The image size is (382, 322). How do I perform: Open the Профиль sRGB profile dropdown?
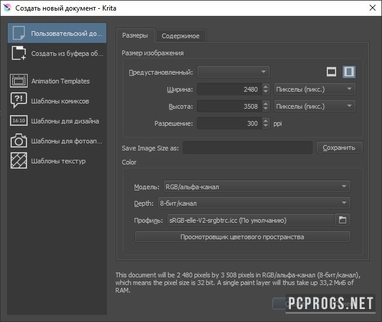pyautogui.click(x=251, y=220)
